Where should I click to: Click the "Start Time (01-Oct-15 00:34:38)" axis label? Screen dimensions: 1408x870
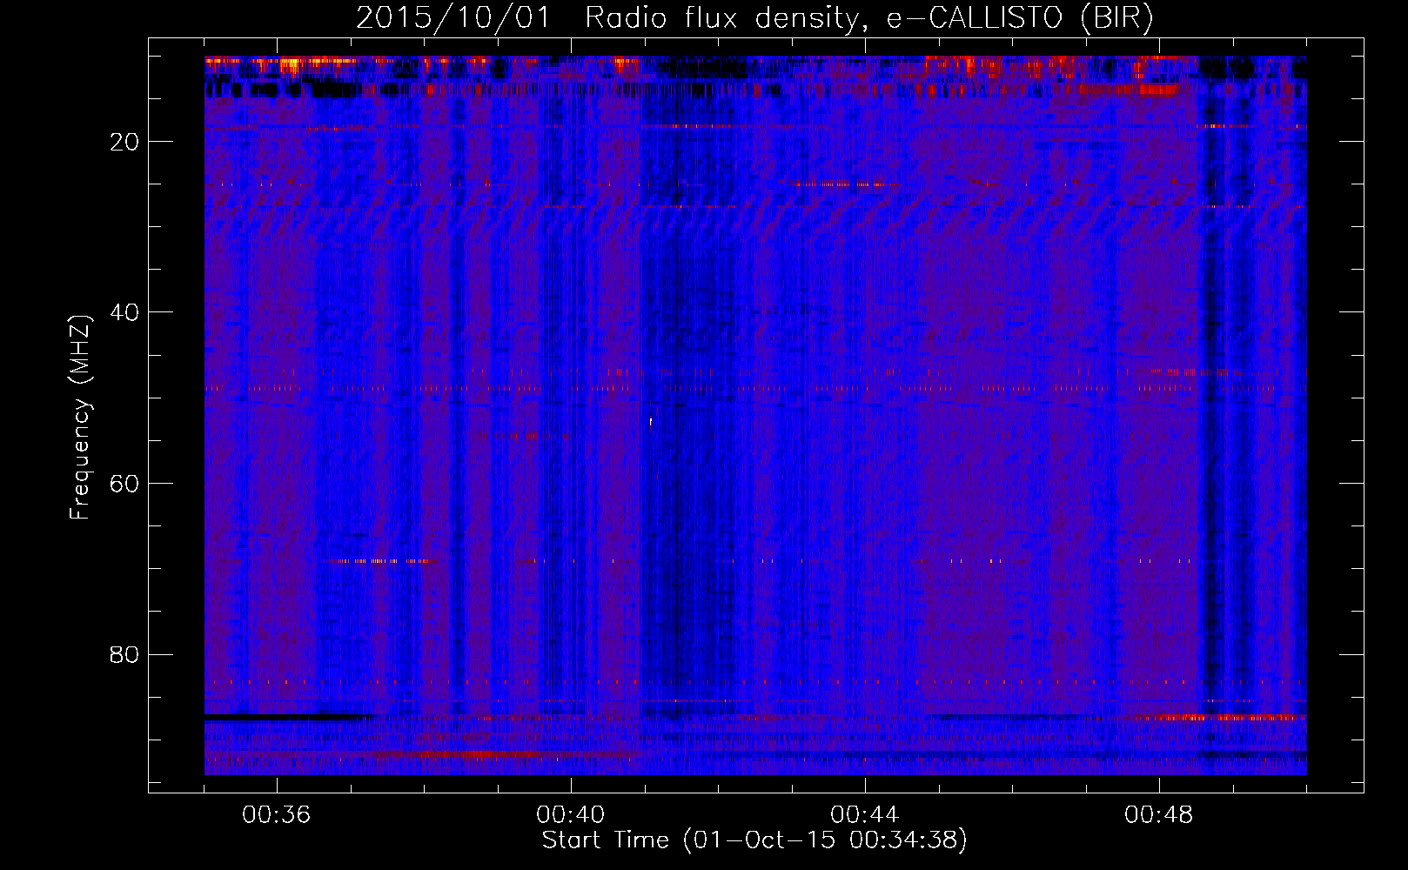(754, 840)
